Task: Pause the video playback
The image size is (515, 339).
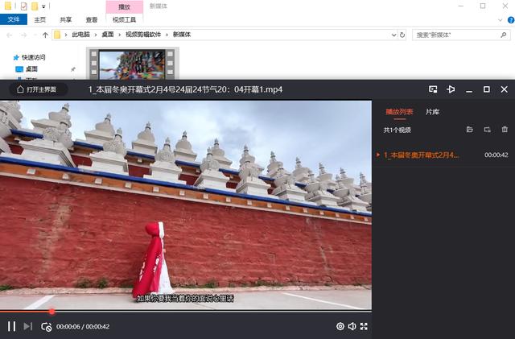Action: (11, 326)
